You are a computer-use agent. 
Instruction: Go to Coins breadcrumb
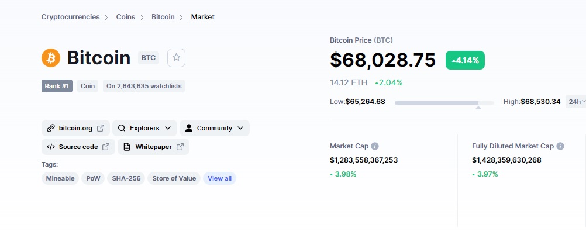[126, 17]
